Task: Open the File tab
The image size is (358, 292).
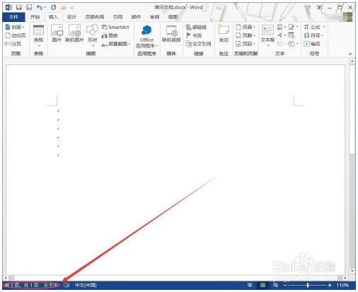Action: point(13,17)
